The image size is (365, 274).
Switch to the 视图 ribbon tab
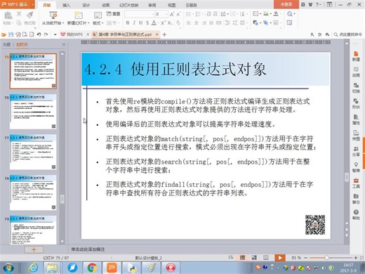click(171, 5)
